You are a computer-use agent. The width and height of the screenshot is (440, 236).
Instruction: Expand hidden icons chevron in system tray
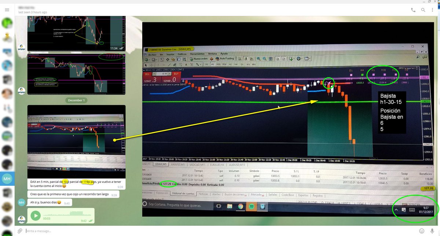397,210
